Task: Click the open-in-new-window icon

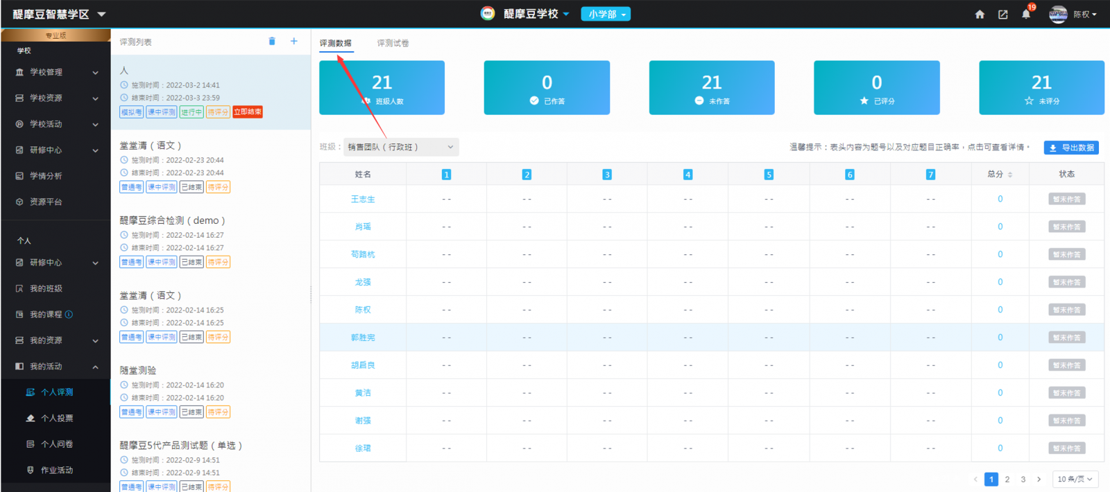Action: click(1002, 15)
